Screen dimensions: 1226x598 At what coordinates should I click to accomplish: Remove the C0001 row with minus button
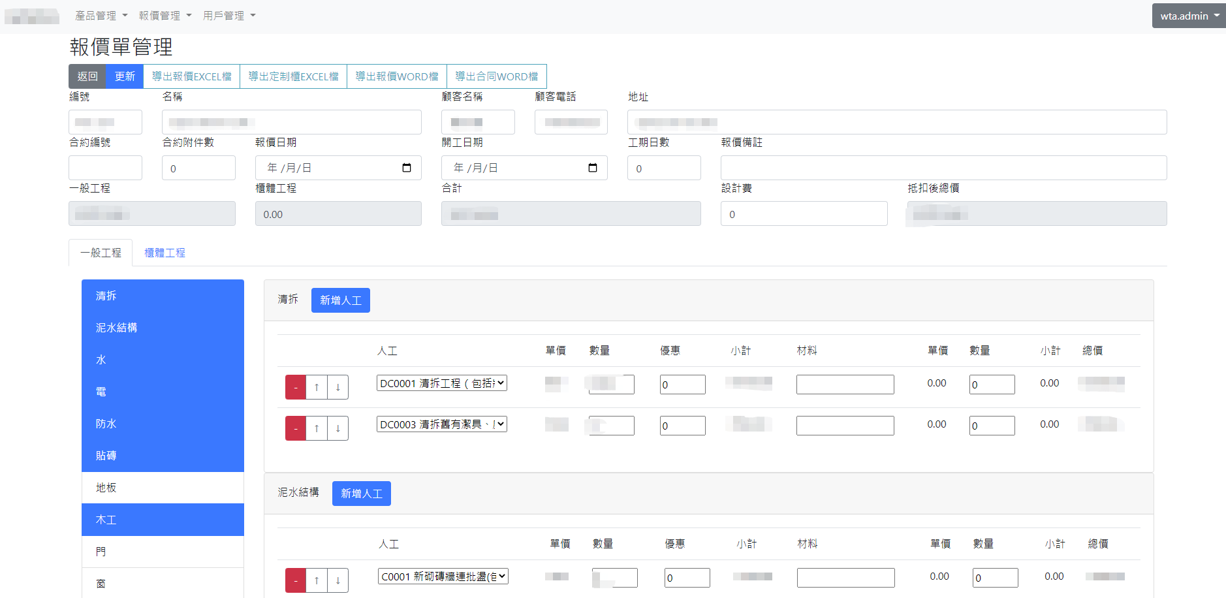pyautogui.click(x=296, y=580)
